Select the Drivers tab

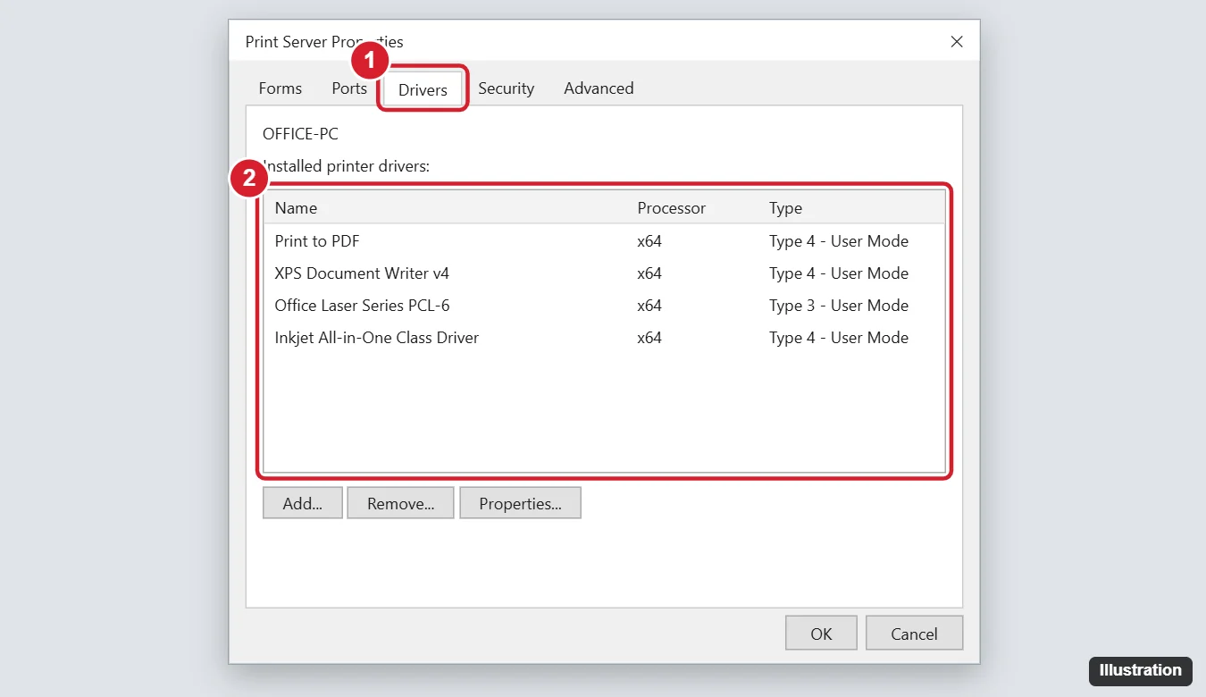423,89
